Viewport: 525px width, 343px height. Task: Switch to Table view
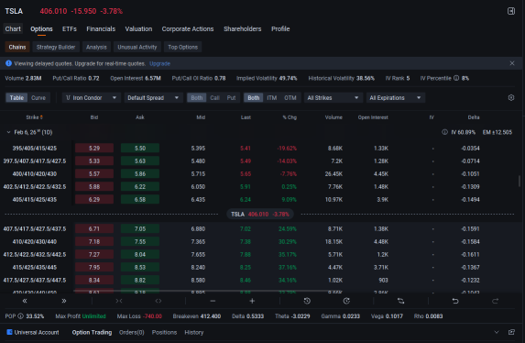click(x=16, y=97)
